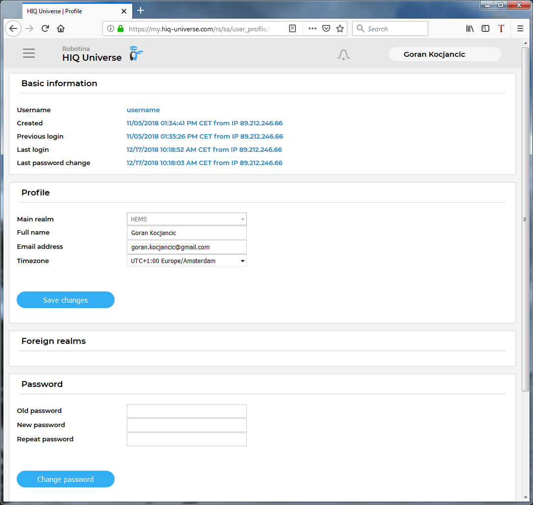This screenshot has width=533, height=505.
Task: Click the Pocket save icon
Action: (x=326, y=29)
